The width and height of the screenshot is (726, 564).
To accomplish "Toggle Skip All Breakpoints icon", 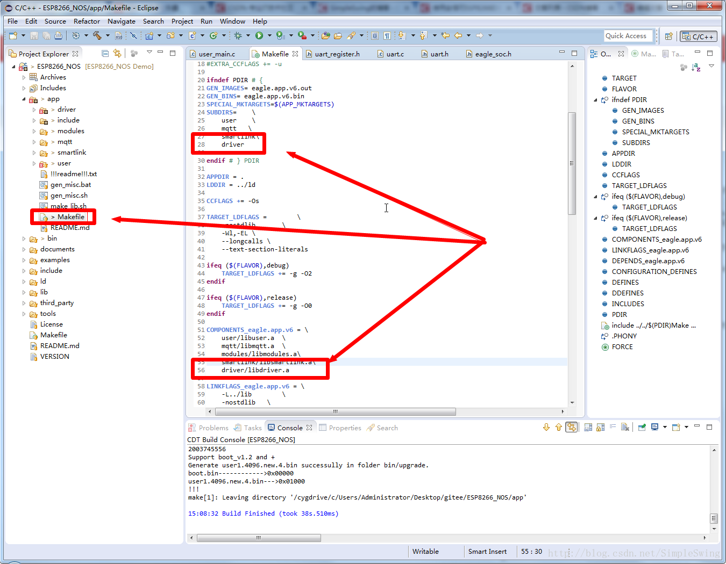I will tap(133, 35).
